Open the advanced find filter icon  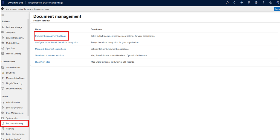coord(249,2)
